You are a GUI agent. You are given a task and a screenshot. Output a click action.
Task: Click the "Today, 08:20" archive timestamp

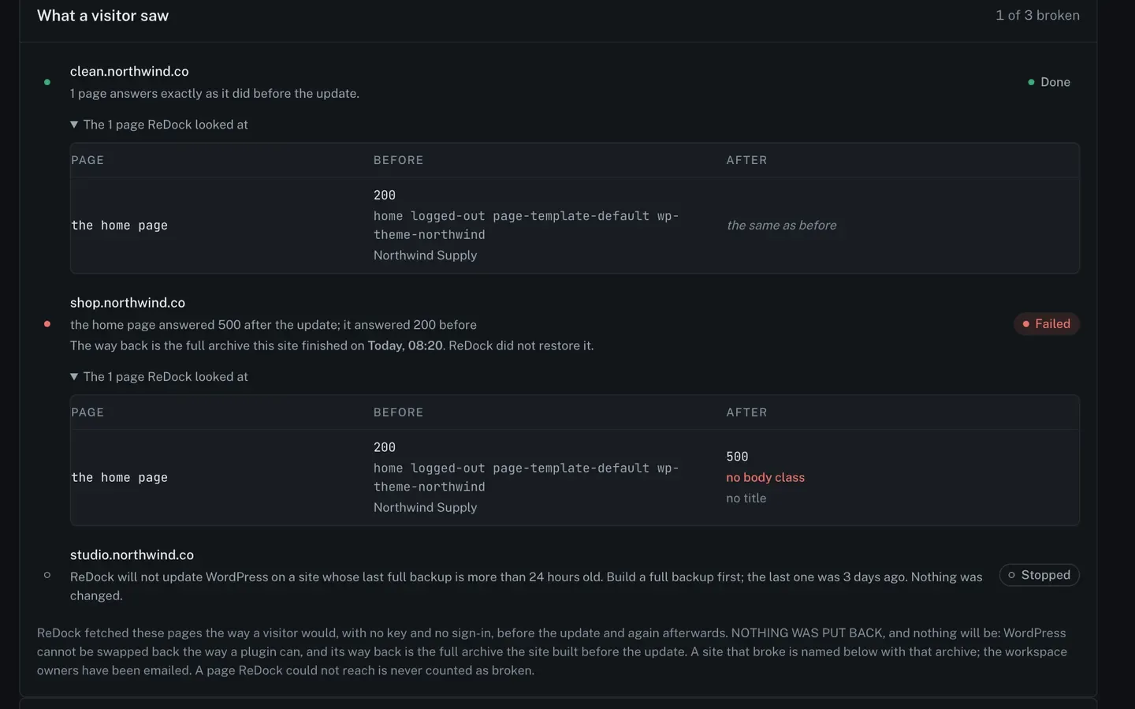(x=405, y=345)
